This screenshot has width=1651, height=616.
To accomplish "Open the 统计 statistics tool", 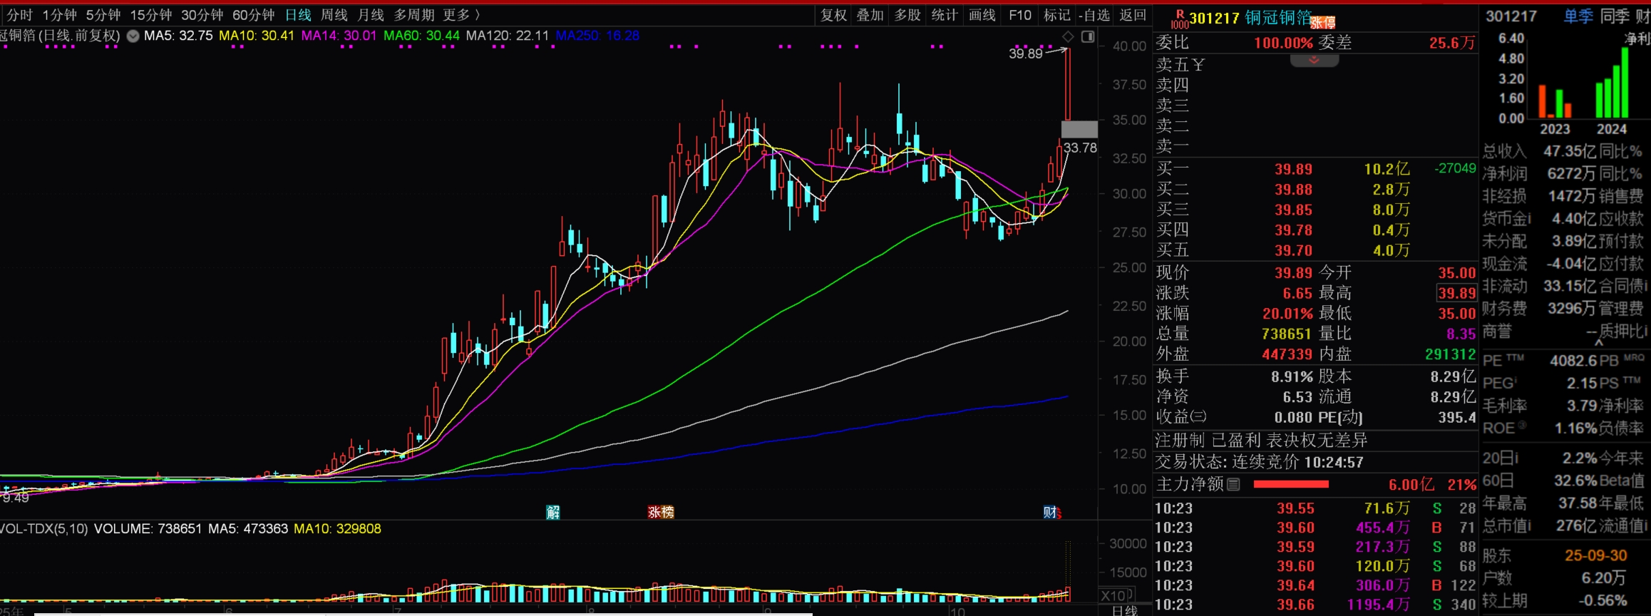I will (x=945, y=15).
